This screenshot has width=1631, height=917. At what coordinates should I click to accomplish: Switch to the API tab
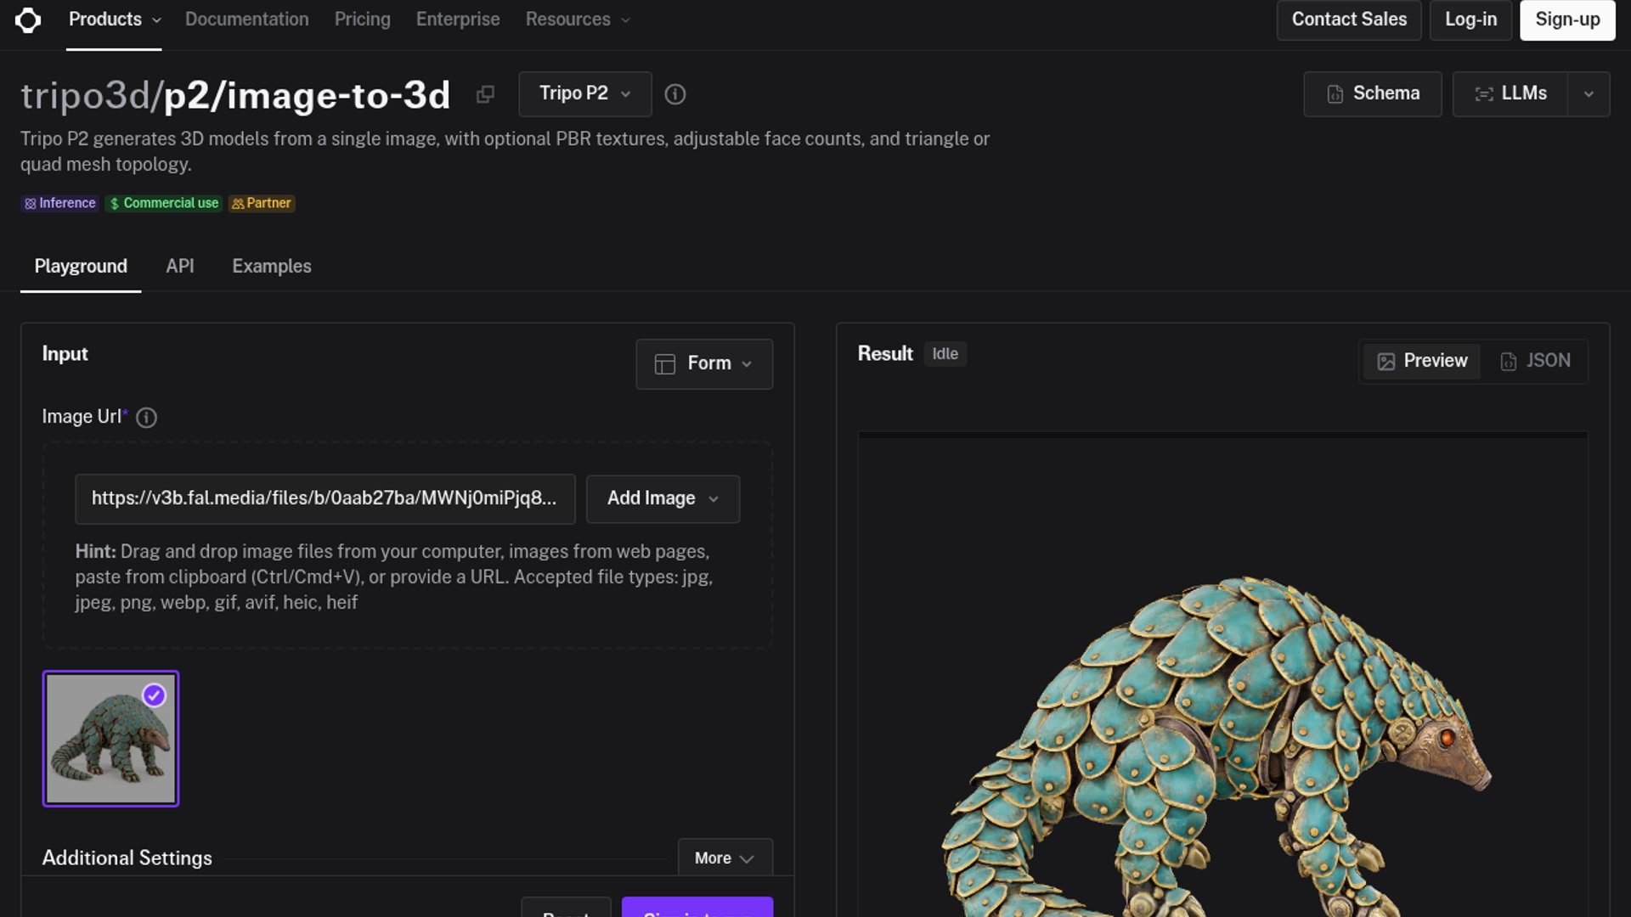point(180,267)
